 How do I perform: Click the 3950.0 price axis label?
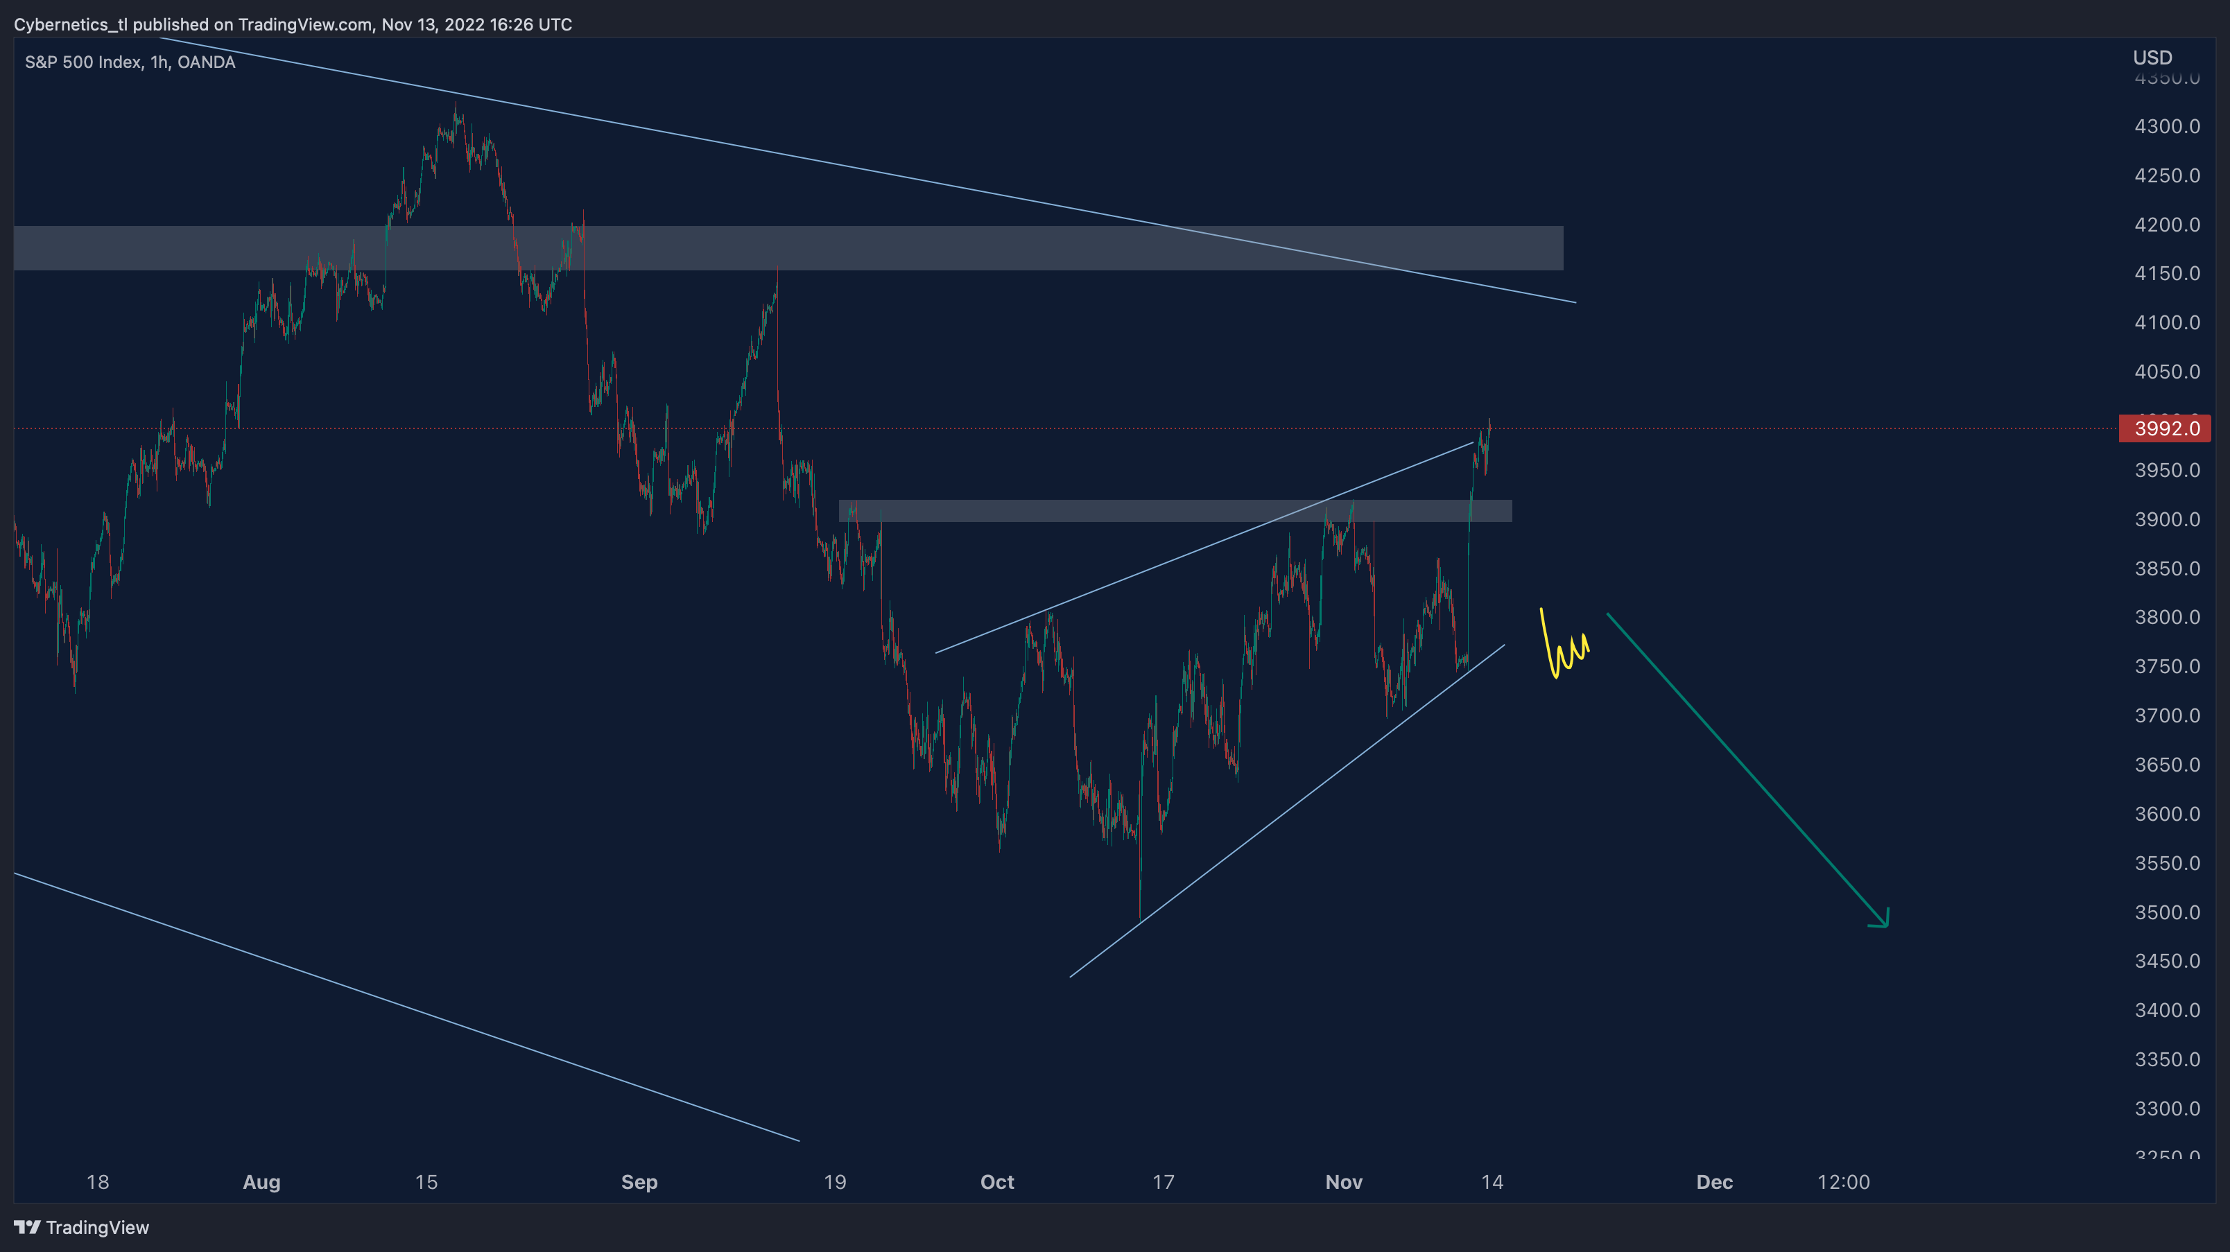tap(2167, 471)
